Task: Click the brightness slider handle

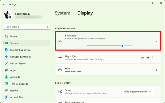Action: tap(122, 46)
